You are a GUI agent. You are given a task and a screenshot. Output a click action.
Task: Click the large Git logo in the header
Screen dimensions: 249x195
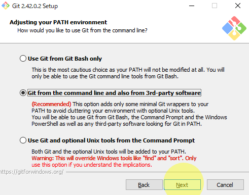coord(234,28)
